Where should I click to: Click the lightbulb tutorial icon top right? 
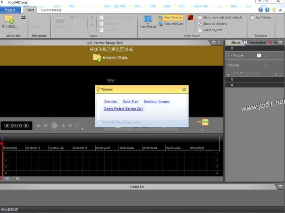[x=274, y=10]
